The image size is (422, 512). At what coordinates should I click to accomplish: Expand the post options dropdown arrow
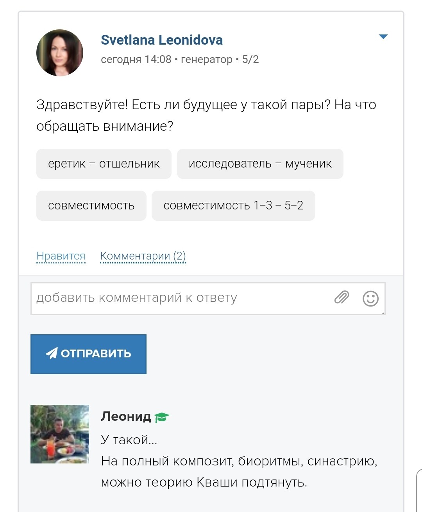[383, 37]
